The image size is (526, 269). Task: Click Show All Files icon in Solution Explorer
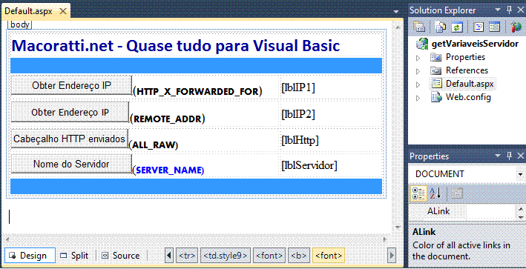coord(441,27)
